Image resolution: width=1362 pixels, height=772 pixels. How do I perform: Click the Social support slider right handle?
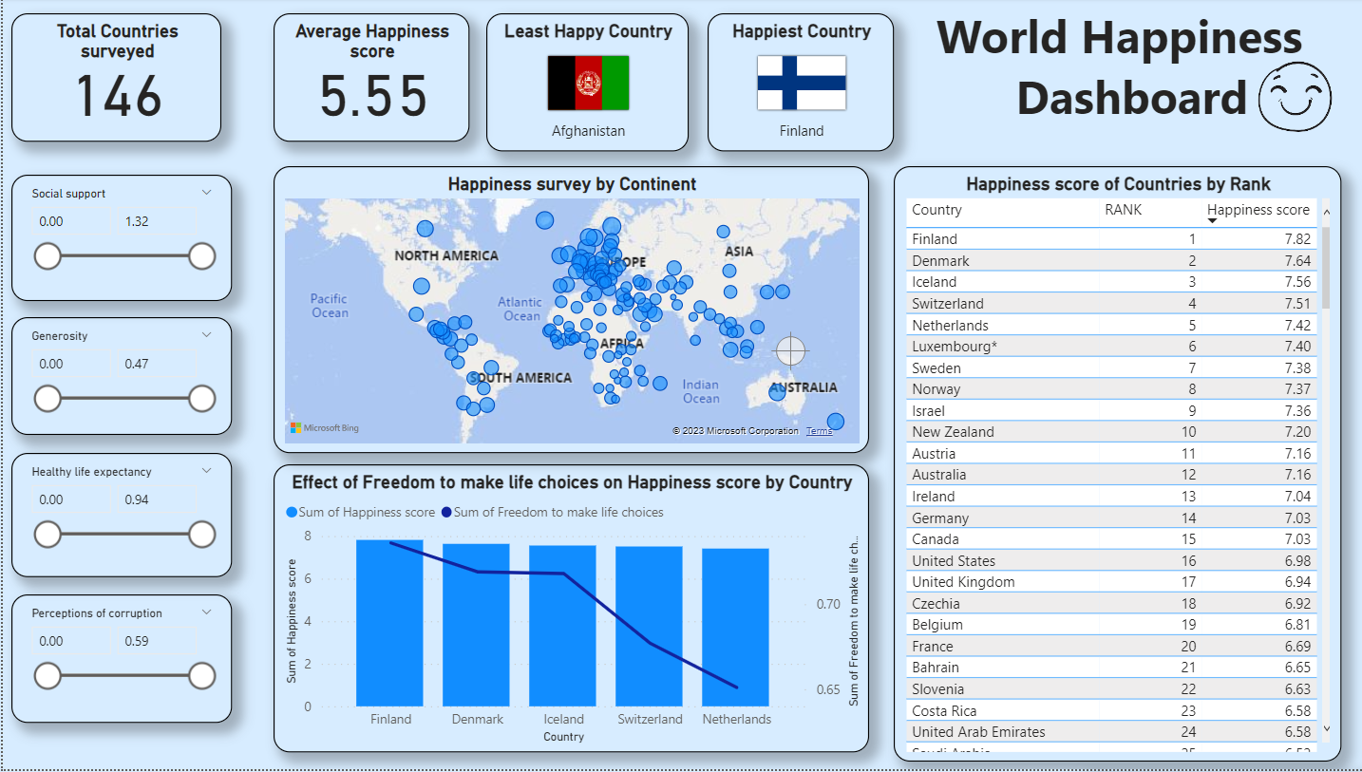click(x=201, y=256)
